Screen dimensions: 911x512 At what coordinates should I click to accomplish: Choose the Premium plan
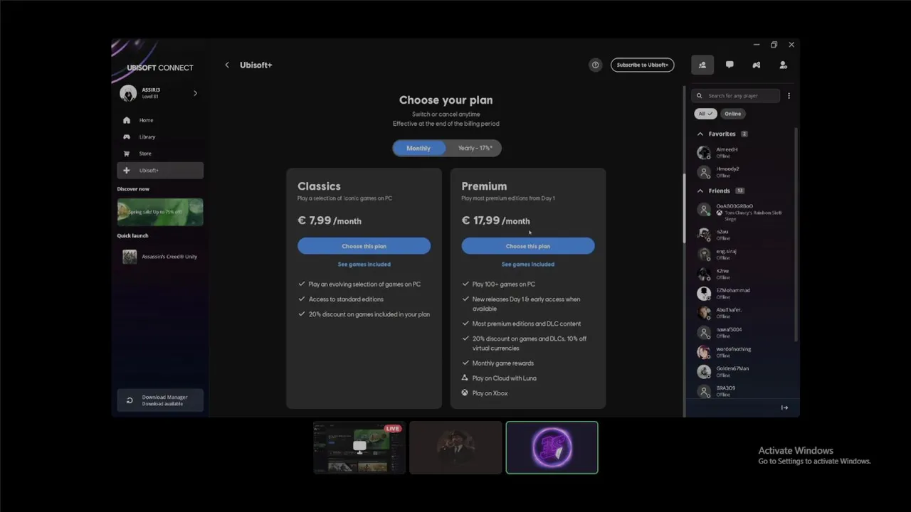tap(527, 246)
